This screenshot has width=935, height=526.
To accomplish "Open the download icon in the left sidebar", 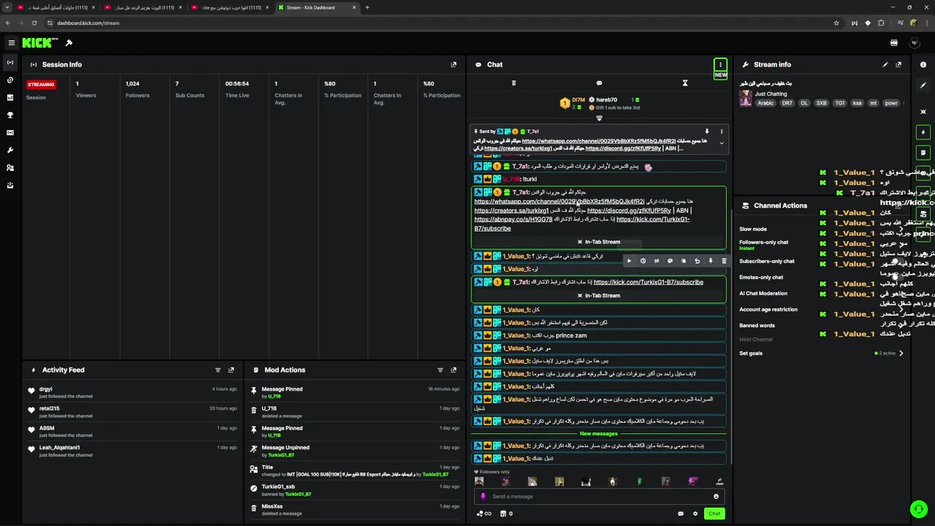I will (x=10, y=186).
